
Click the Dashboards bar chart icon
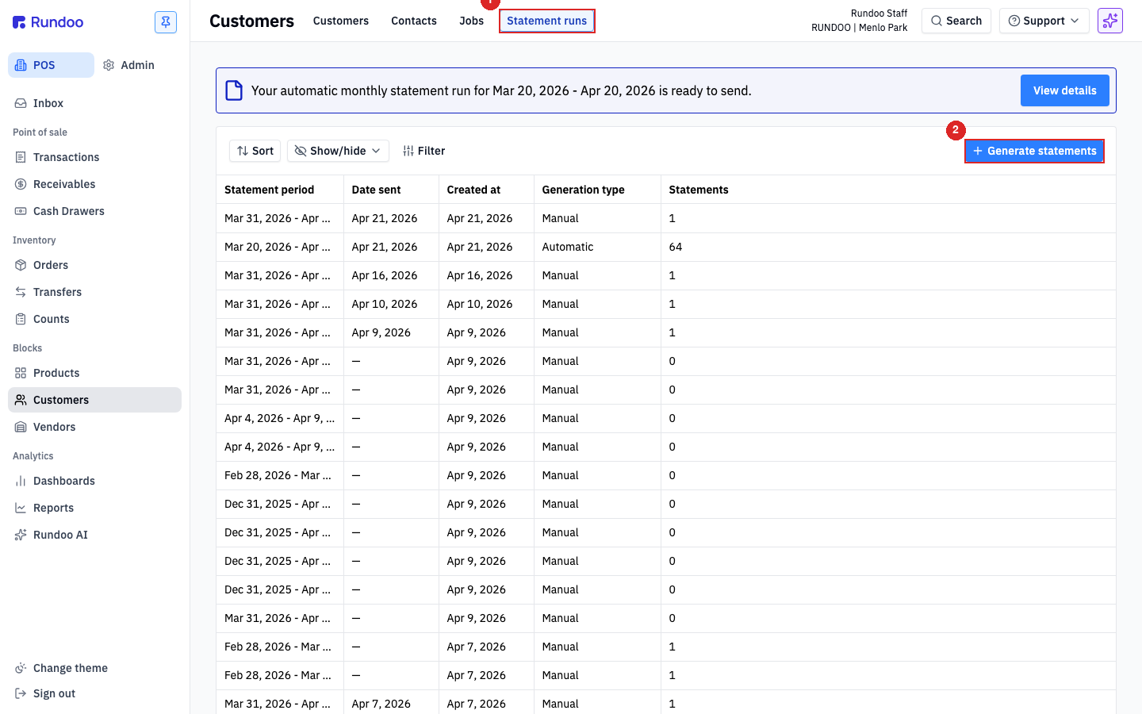(x=21, y=481)
